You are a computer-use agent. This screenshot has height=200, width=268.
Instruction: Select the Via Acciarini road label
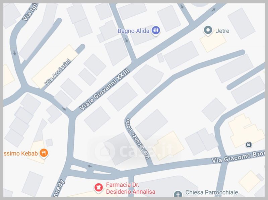pyautogui.click(x=58, y=72)
